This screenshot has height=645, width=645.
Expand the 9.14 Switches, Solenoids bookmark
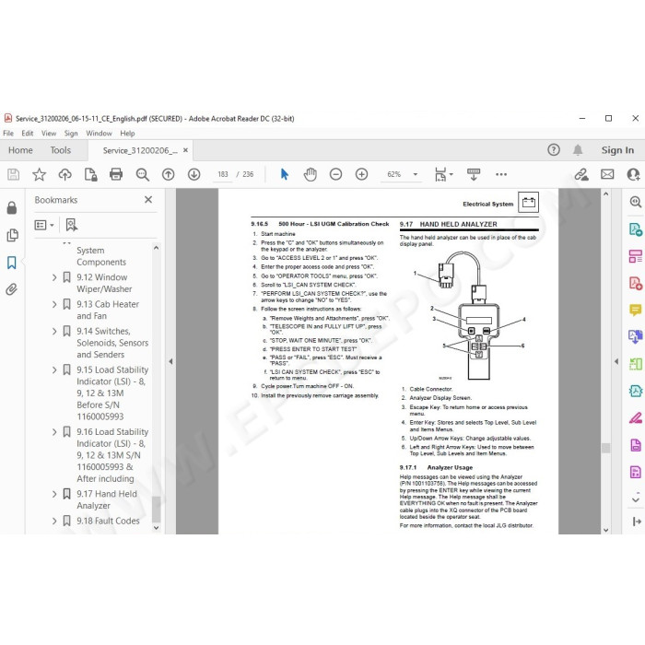54,332
